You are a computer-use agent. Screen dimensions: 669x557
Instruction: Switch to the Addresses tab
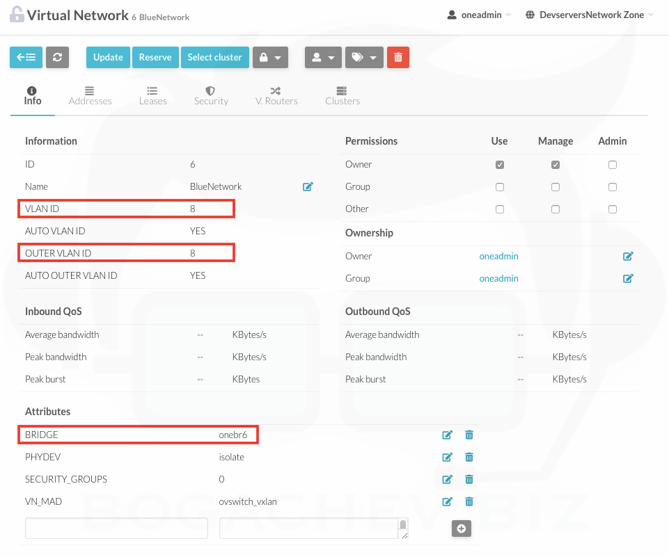90,95
